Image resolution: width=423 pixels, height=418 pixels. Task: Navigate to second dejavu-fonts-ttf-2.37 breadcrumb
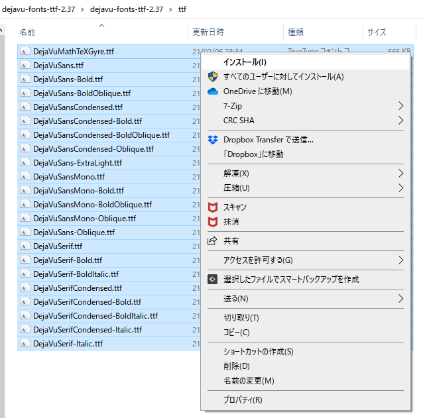(x=127, y=9)
